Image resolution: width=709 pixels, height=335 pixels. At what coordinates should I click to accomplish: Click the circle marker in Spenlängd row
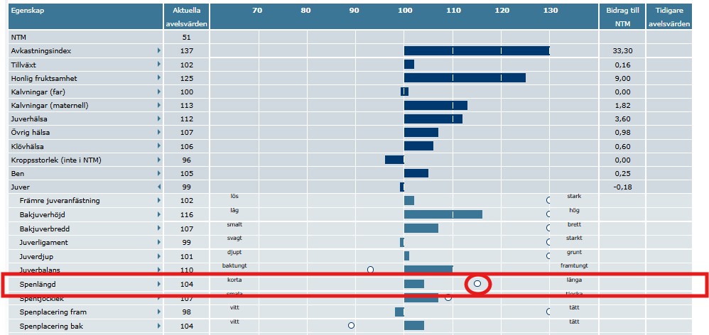pyautogui.click(x=477, y=284)
